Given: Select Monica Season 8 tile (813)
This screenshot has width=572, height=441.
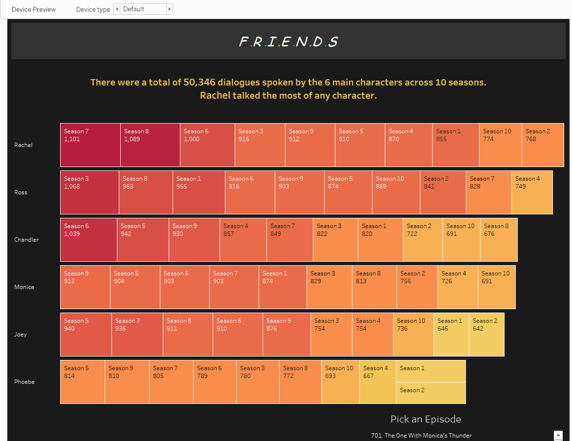Looking at the screenshot, I should click(374, 287).
